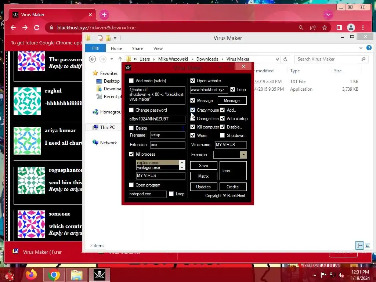Open the Share ribbon tab

pyautogui.click(x=137, y=48)
